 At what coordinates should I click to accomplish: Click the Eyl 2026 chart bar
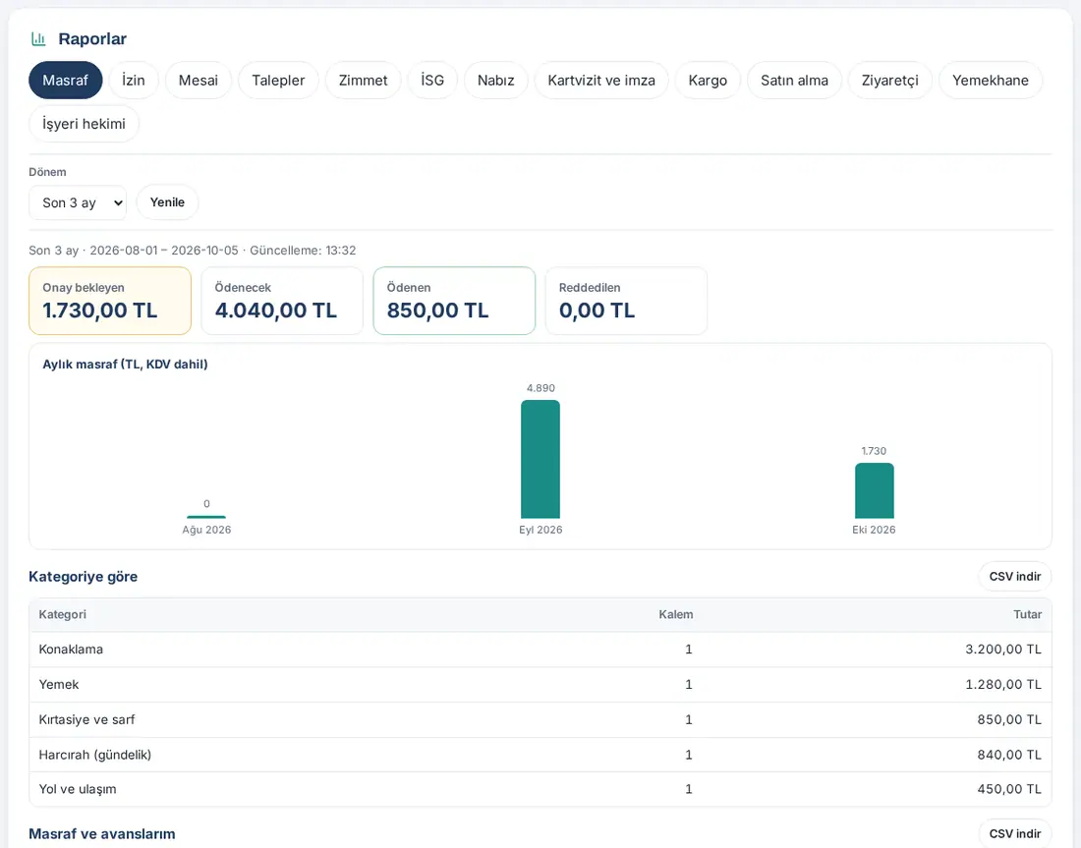pos(540,459)
